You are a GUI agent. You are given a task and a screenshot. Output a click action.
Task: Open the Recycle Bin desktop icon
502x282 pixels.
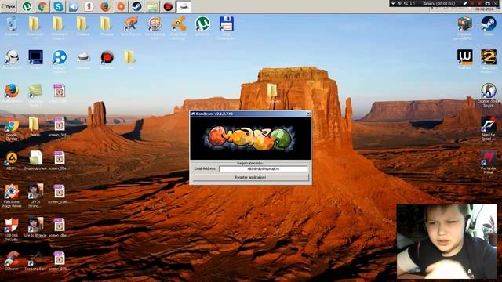[12, 26]
